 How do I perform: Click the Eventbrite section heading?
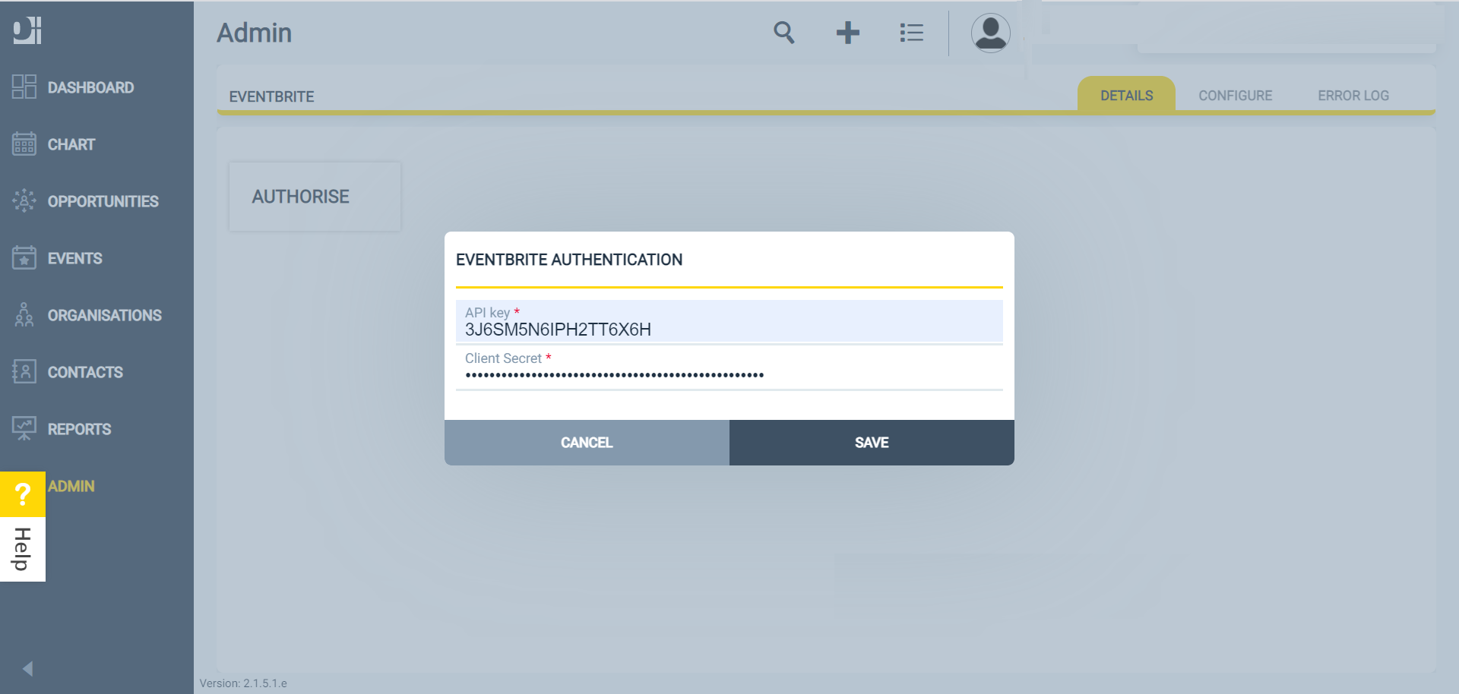coord(271,96)
